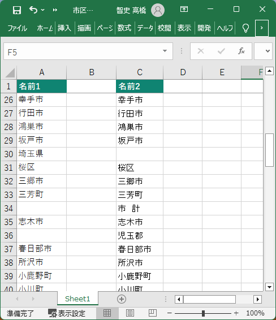Click the Undo arrow icon
This screenshot has width=276, height=320.
(x=33, y=10)
